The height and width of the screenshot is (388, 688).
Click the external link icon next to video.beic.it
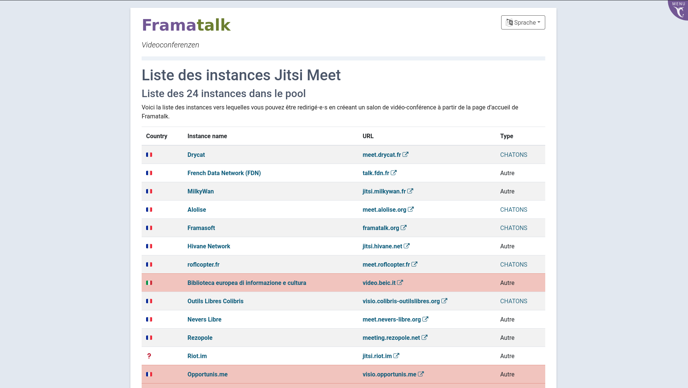click(x=400, y=282)
